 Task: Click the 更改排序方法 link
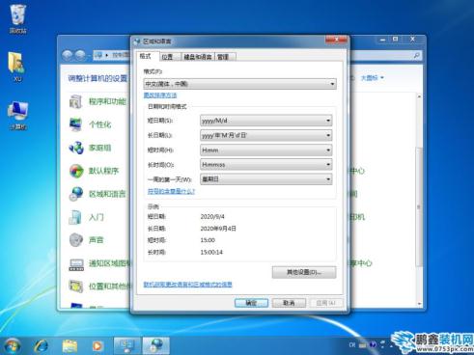pos(160,96)
